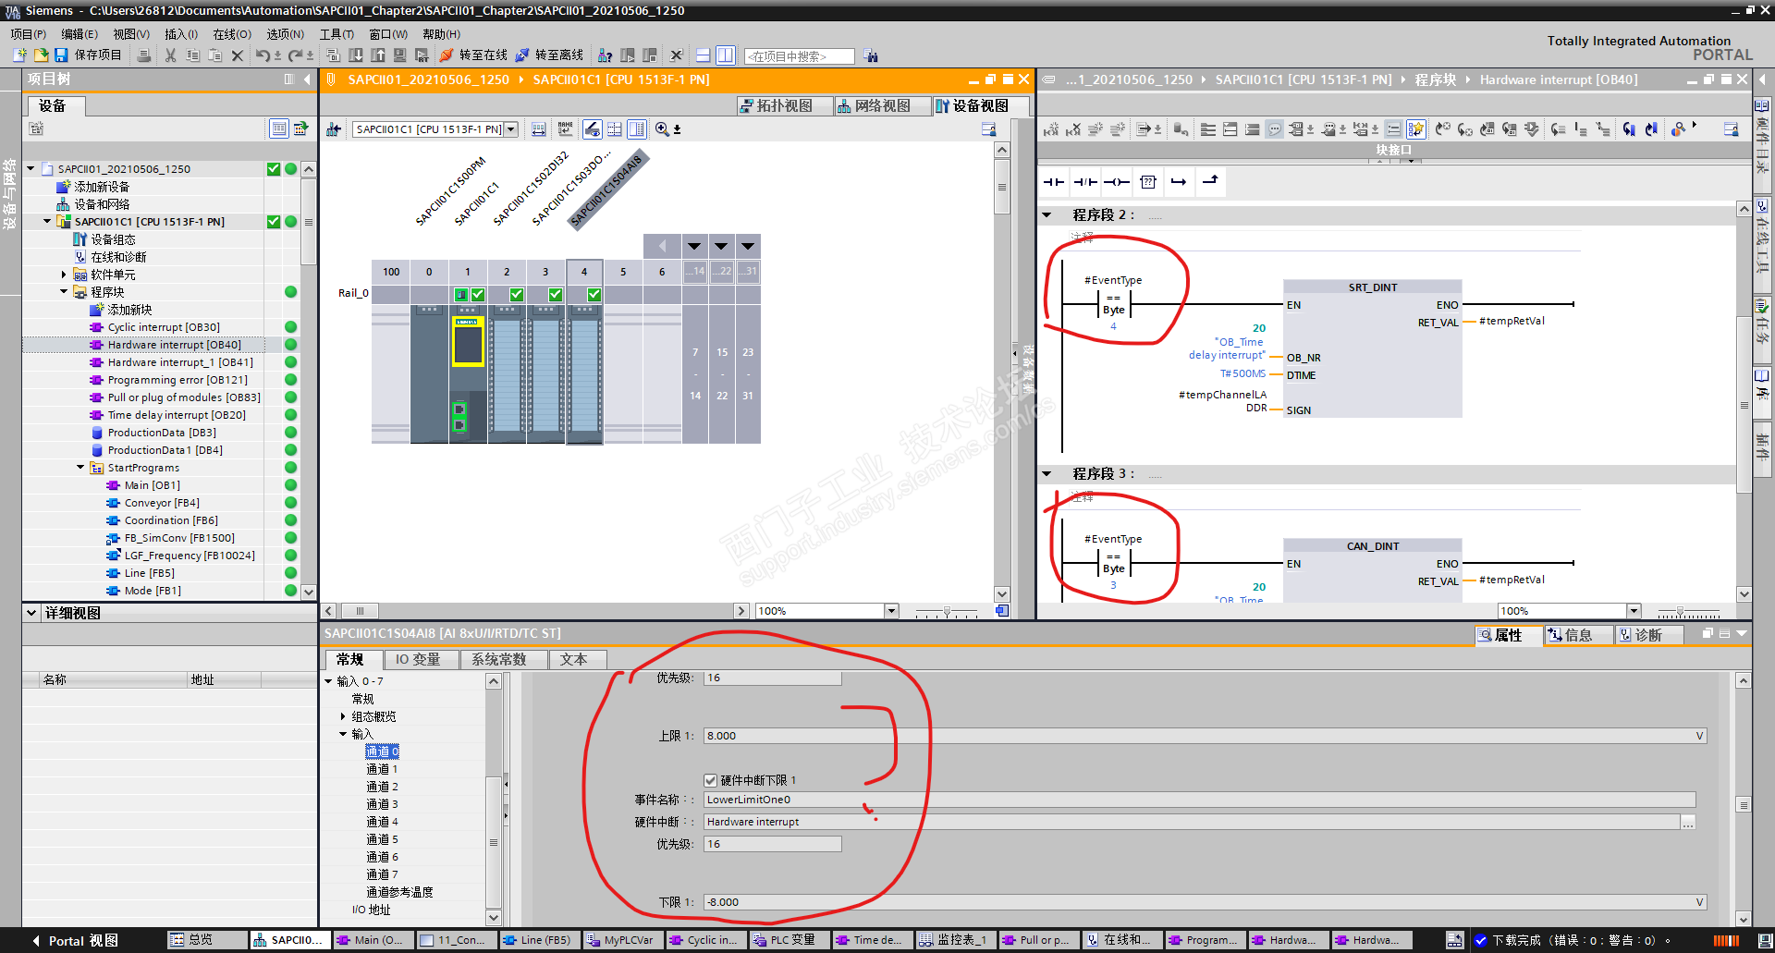Open device selector dropdown SAPCII01C1
Image resolution: width=1775 pixels, height=953 pixels.
(x=511, y=129)
